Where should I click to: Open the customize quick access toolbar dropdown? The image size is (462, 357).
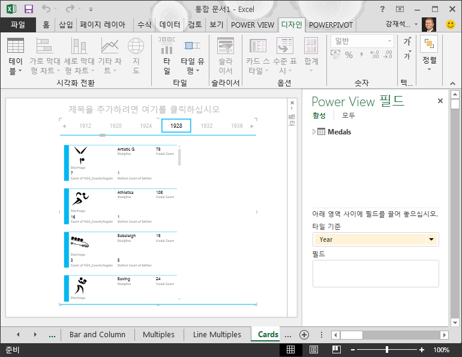click(91, 10)
